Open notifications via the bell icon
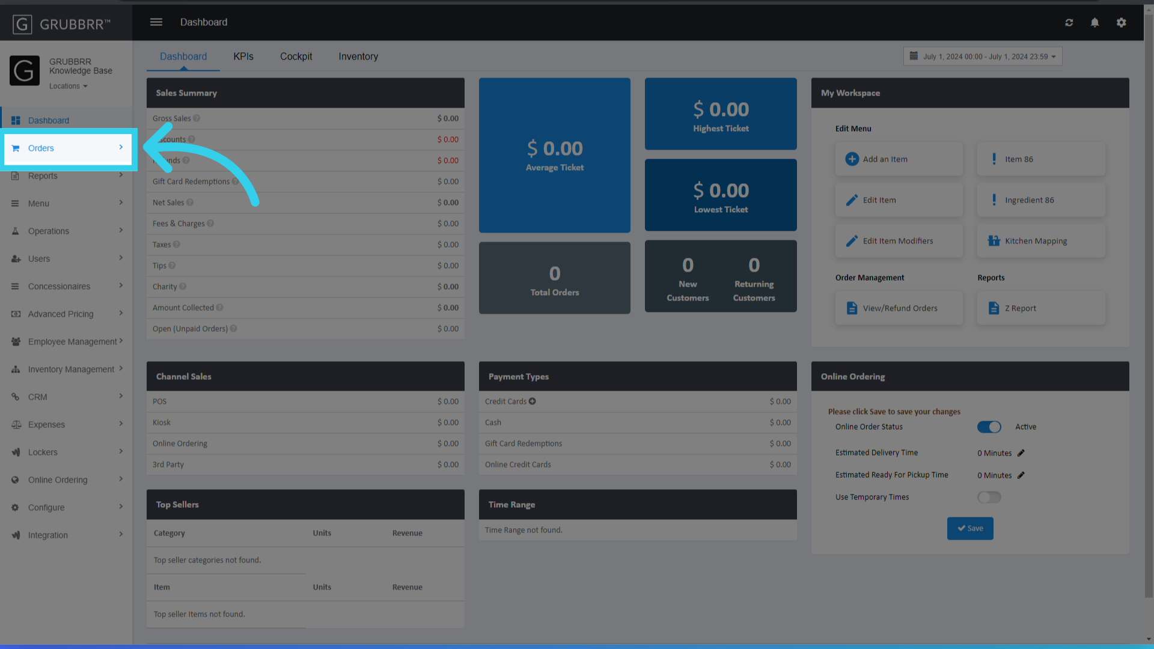 [1094, 22]
